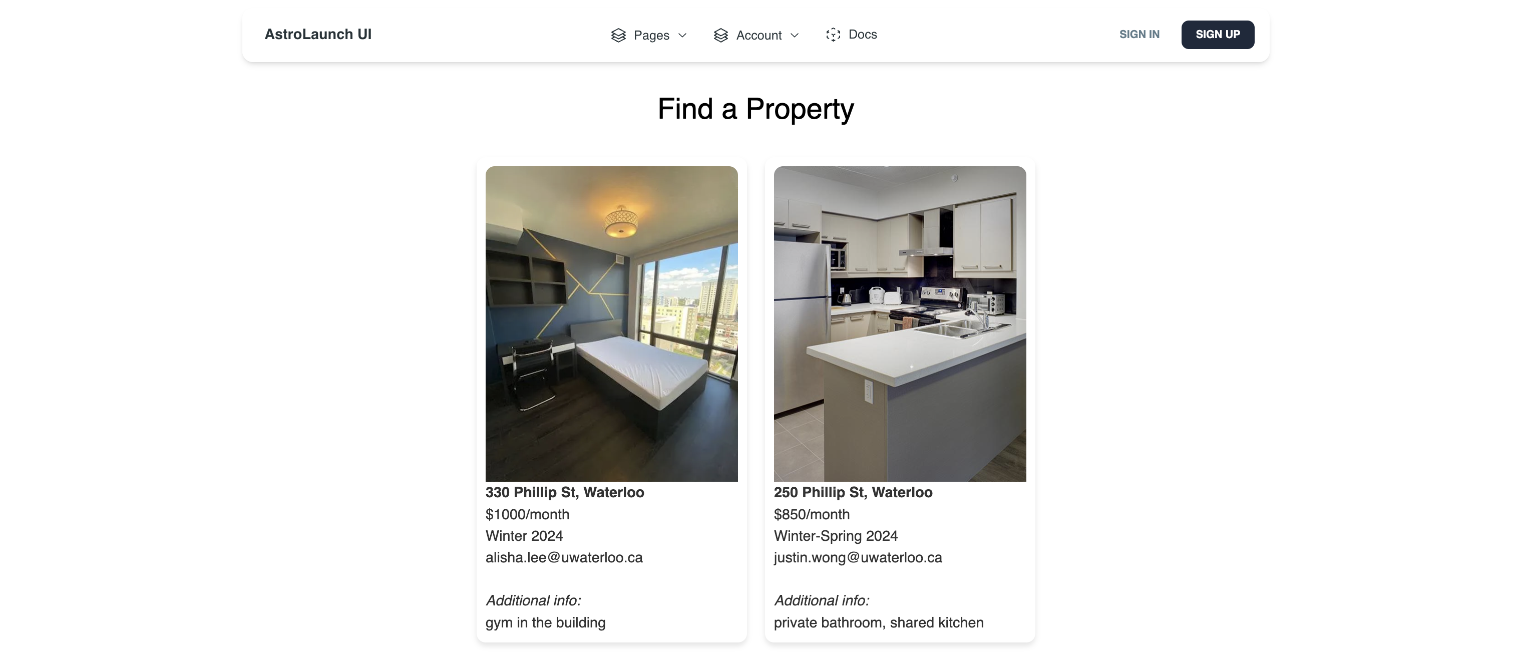Open the Docs link in navbar
Screen dimensions: 1513x660
(851, 35)
